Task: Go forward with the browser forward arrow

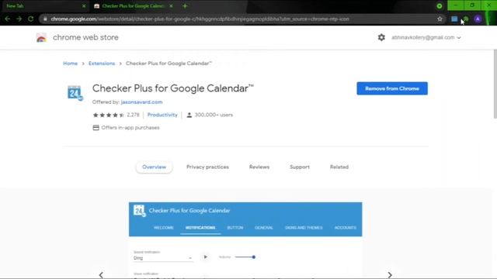Action: click(19, 19)
